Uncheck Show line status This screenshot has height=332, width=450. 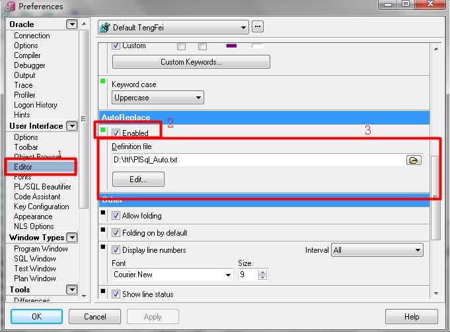coord(116,294)
